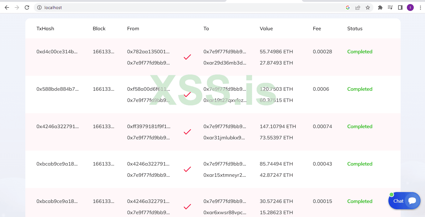Click the browser back arrow
This screenshot has height=217, width=425.
[7, 7]
